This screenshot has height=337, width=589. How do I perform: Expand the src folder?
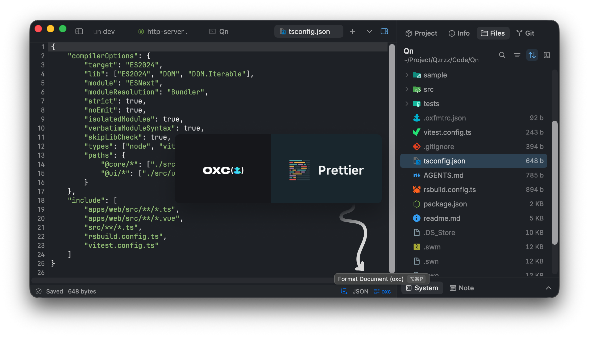(407, 89)
